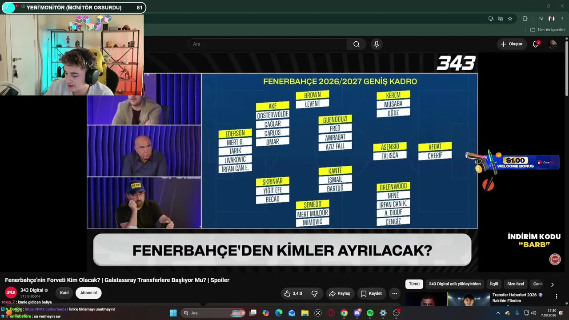The image size is (569, 320).
Task: Open Chrome media controls icon
Action: pyautogui.click(x=541, y=19)
